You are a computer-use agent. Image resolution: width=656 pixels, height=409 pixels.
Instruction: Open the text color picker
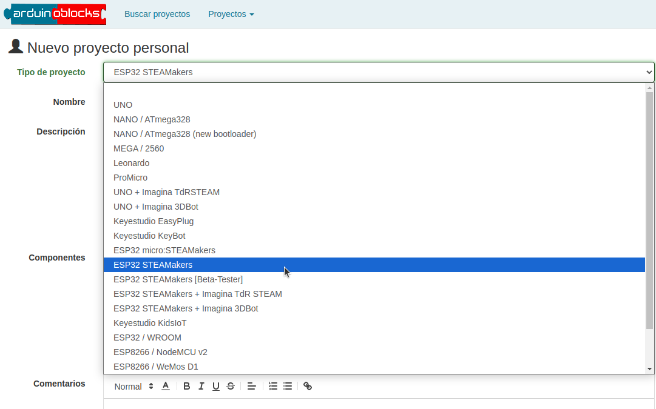pos(166,387)
